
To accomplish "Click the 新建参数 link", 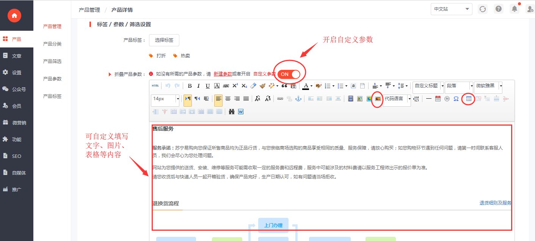I will click(223, 74).
